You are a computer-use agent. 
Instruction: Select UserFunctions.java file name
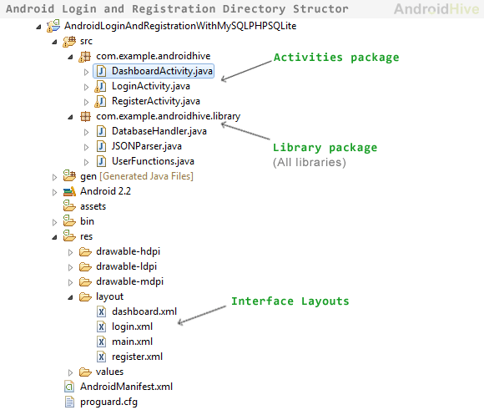(x=153, y=161)
